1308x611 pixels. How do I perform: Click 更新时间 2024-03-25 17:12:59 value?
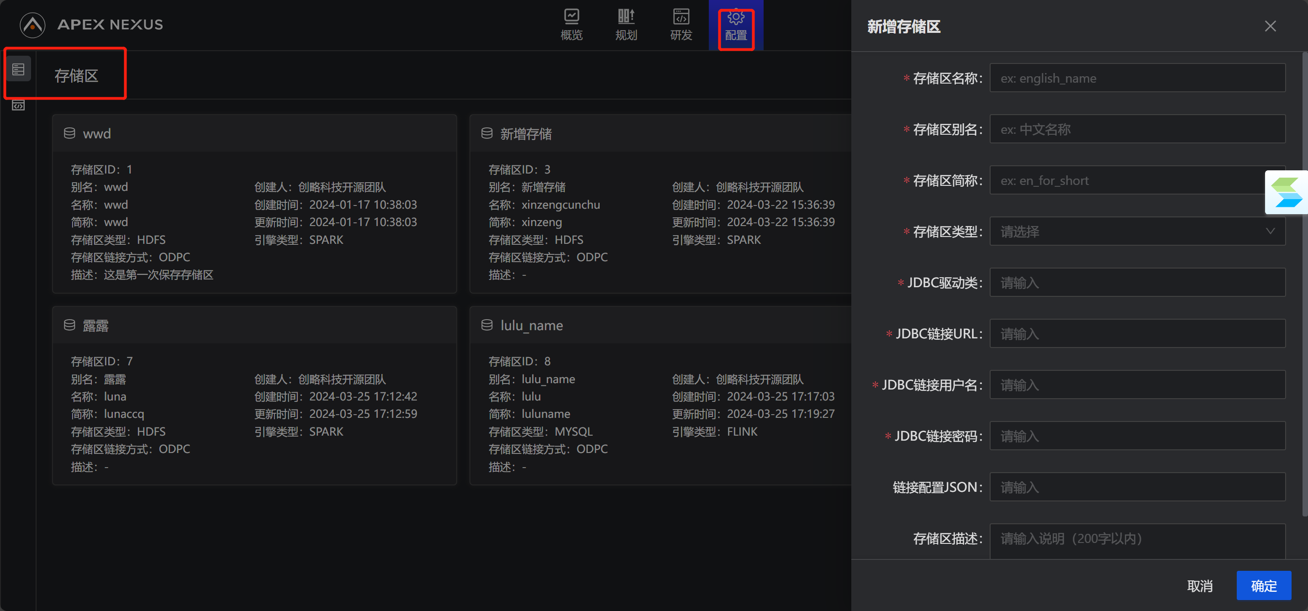[x=363, y=414]
